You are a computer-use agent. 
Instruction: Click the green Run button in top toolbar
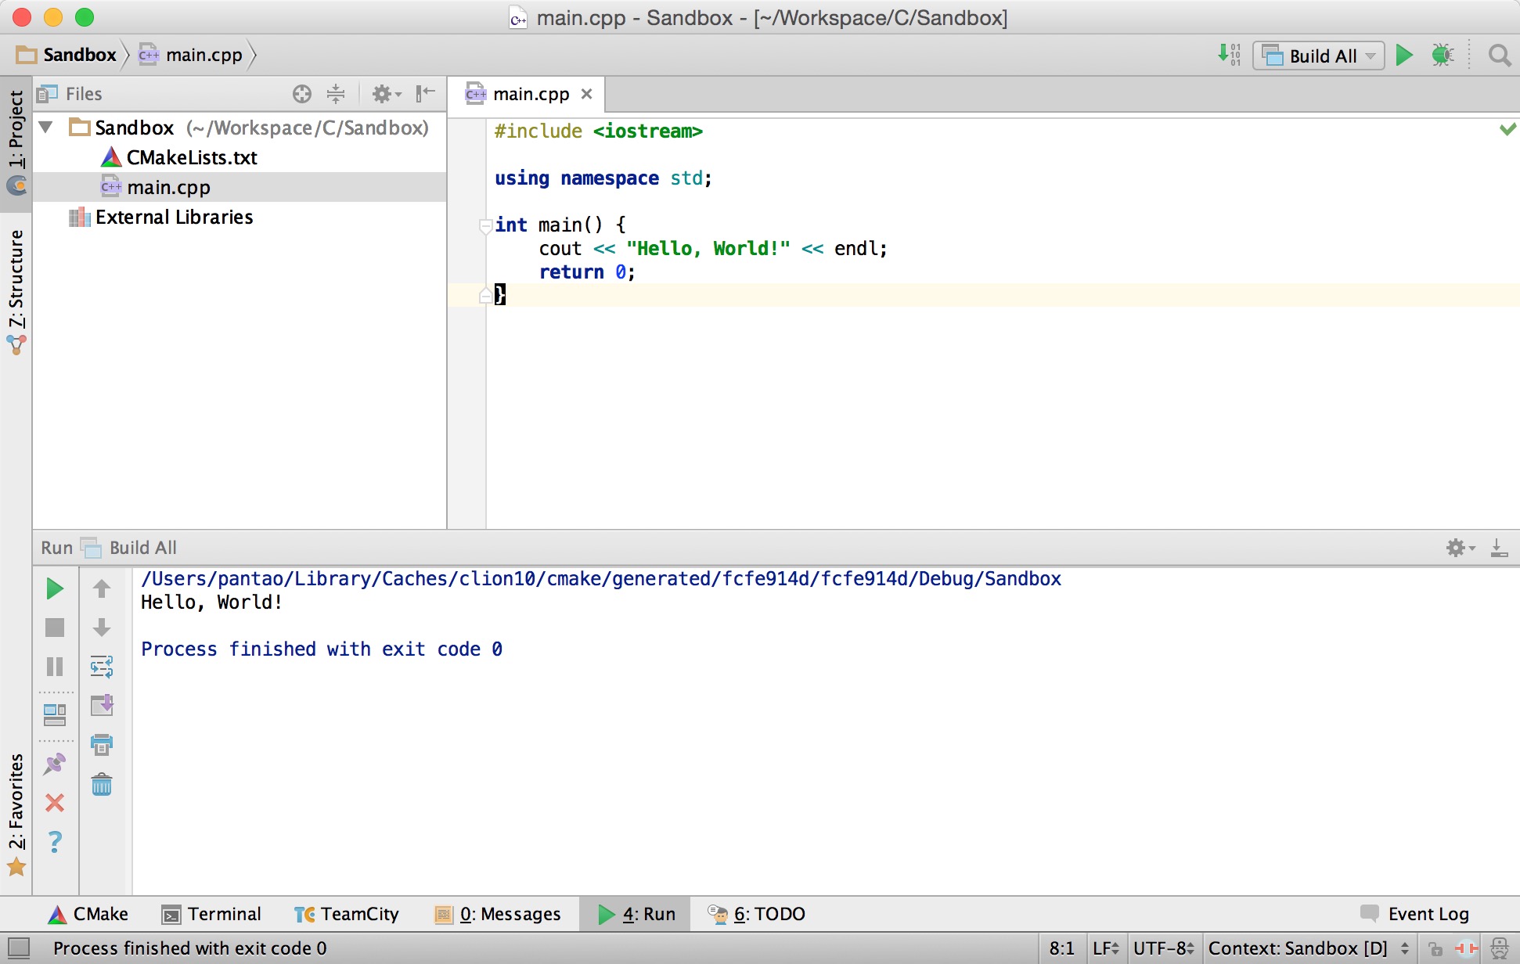(1404, 56)
